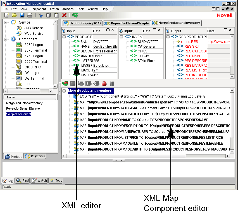The image size is (238, 213).
Task: Click the Run to Breakpoint animation icon
Action: tap(96, 84)
